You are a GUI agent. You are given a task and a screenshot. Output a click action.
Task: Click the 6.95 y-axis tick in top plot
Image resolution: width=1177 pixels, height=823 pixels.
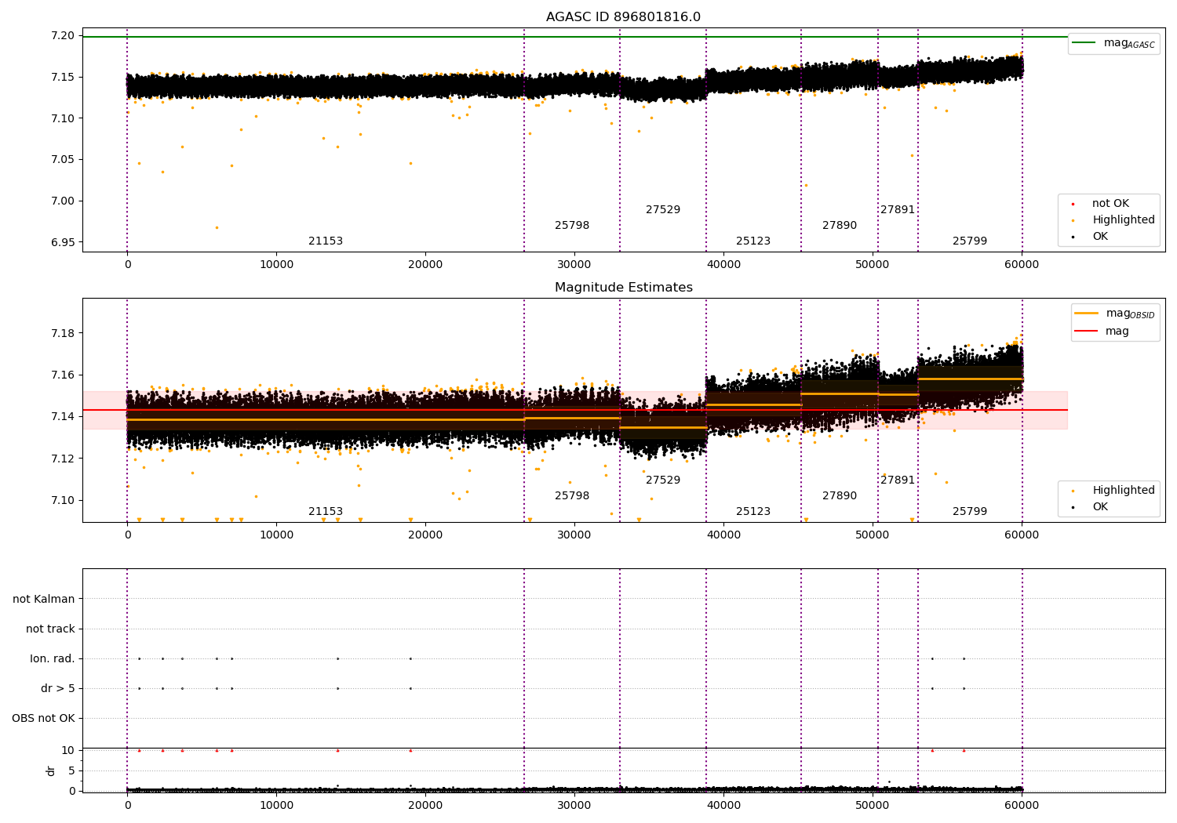tap(64, 242)
